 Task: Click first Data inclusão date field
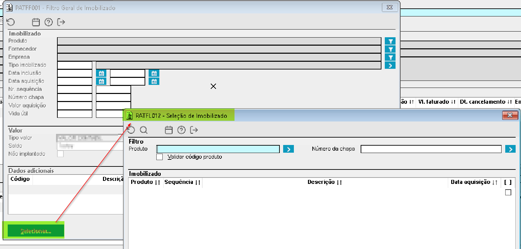pos(75,73)
